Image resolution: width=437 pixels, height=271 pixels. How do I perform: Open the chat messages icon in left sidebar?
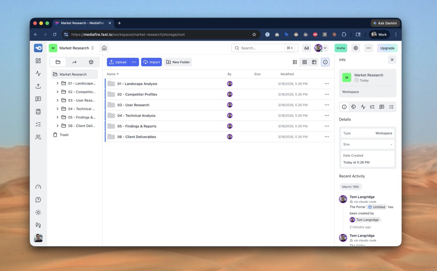(x=38, y=99)
